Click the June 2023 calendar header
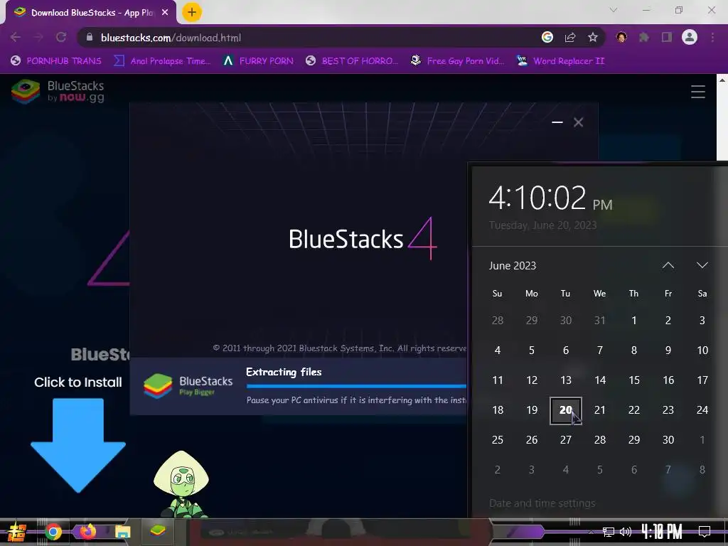 point(512,266)
